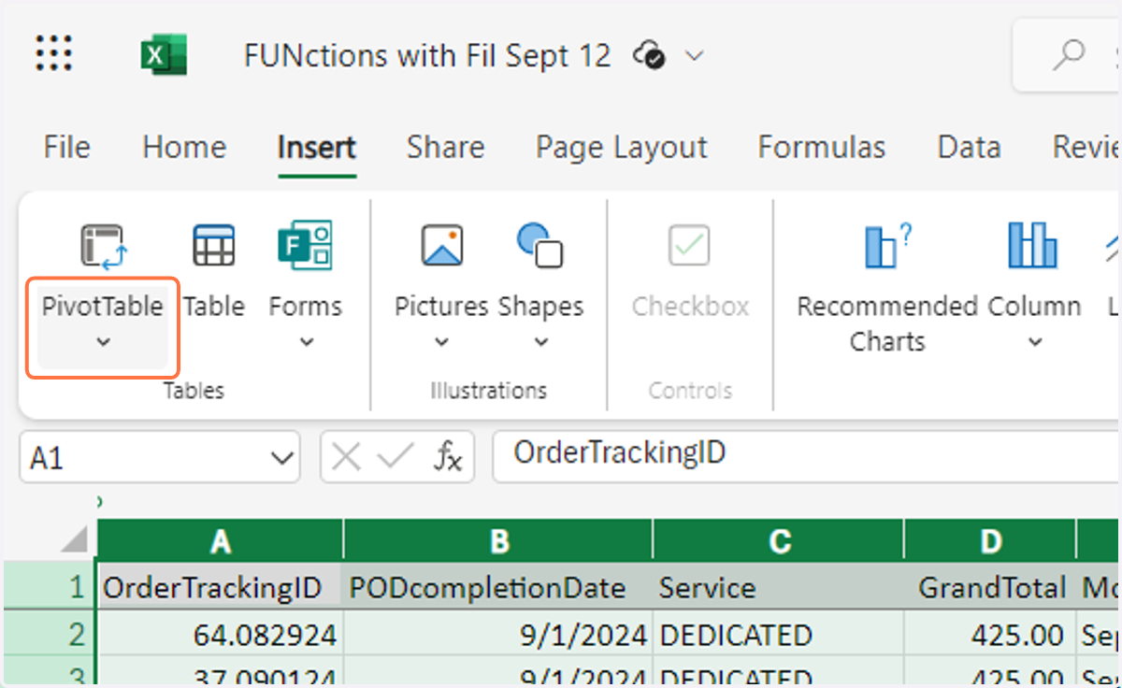Click the Shapes icon
The width and height of the screenshot is (1122, 688).
tap(539, 246)
